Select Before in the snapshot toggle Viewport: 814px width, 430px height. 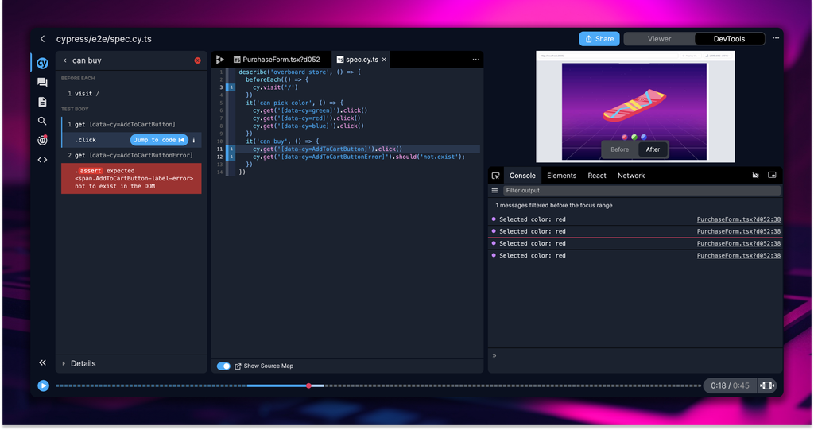620,149
